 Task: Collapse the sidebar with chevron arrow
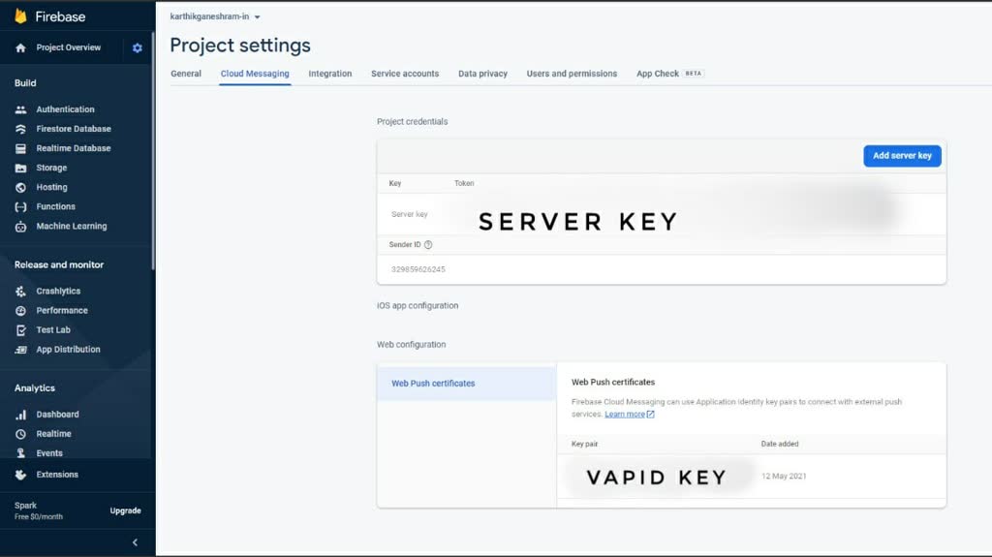coord(135,542)
